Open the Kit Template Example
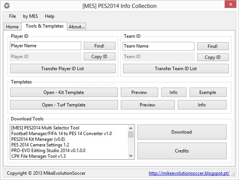239x180 pixels. (208, 92)
